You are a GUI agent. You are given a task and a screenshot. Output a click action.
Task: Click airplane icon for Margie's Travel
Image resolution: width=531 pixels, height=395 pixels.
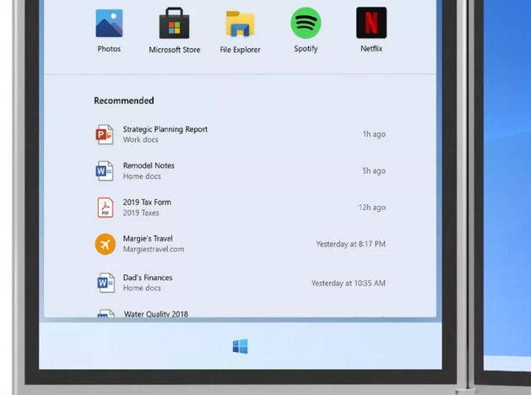pyautogui.click(x=106, y=244)
